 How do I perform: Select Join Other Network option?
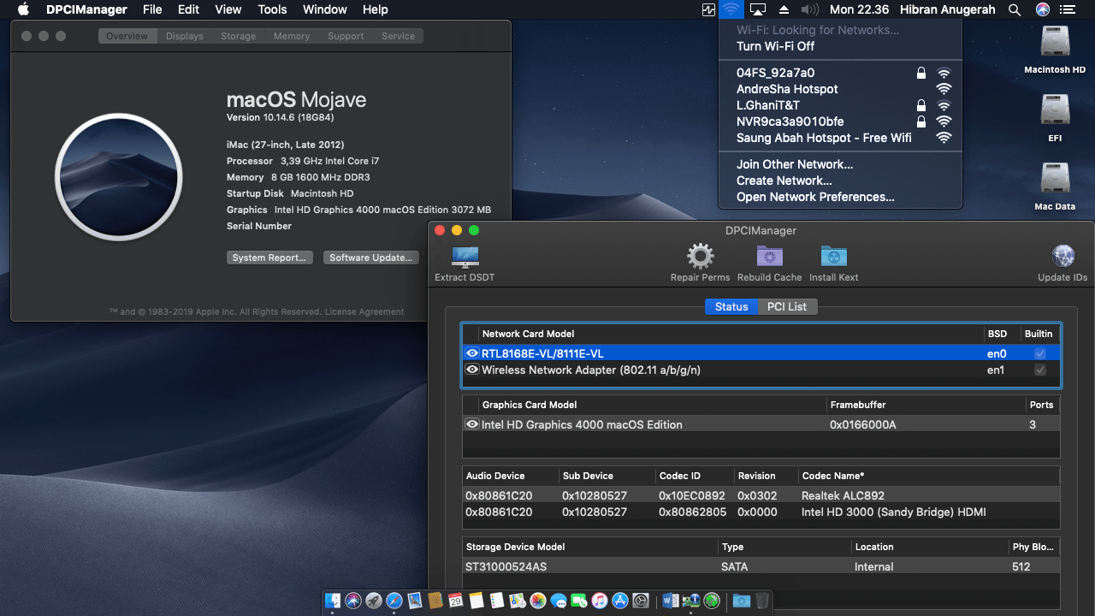tap(840, 164)
